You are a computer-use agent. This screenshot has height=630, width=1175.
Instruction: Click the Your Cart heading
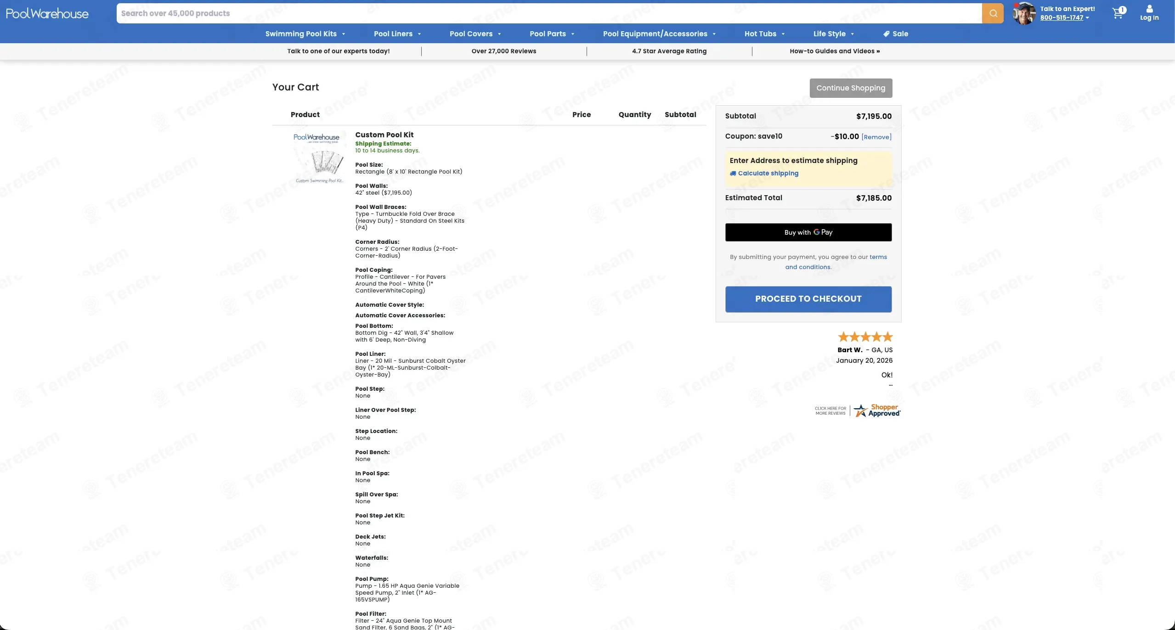(295, 87)
